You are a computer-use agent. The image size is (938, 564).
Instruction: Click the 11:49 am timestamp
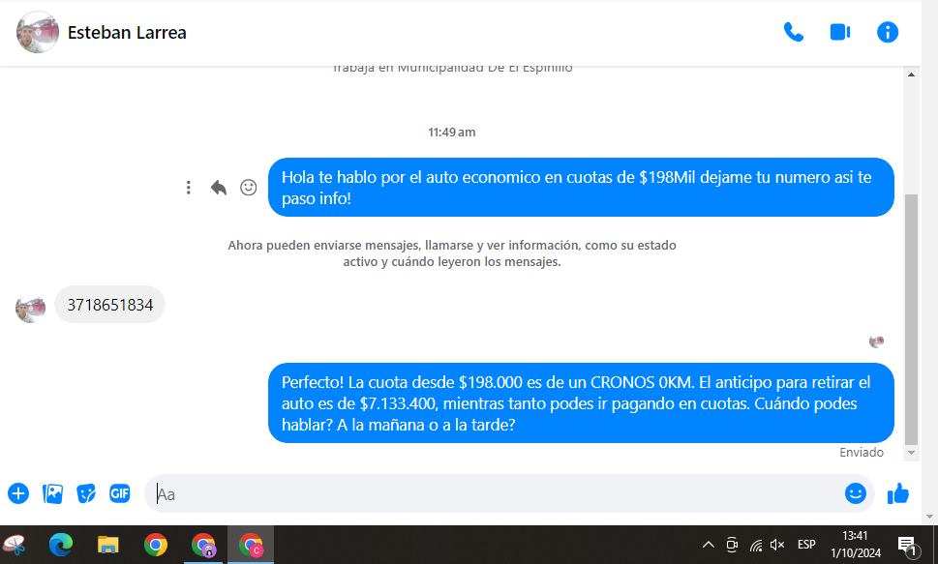(452, 133)
